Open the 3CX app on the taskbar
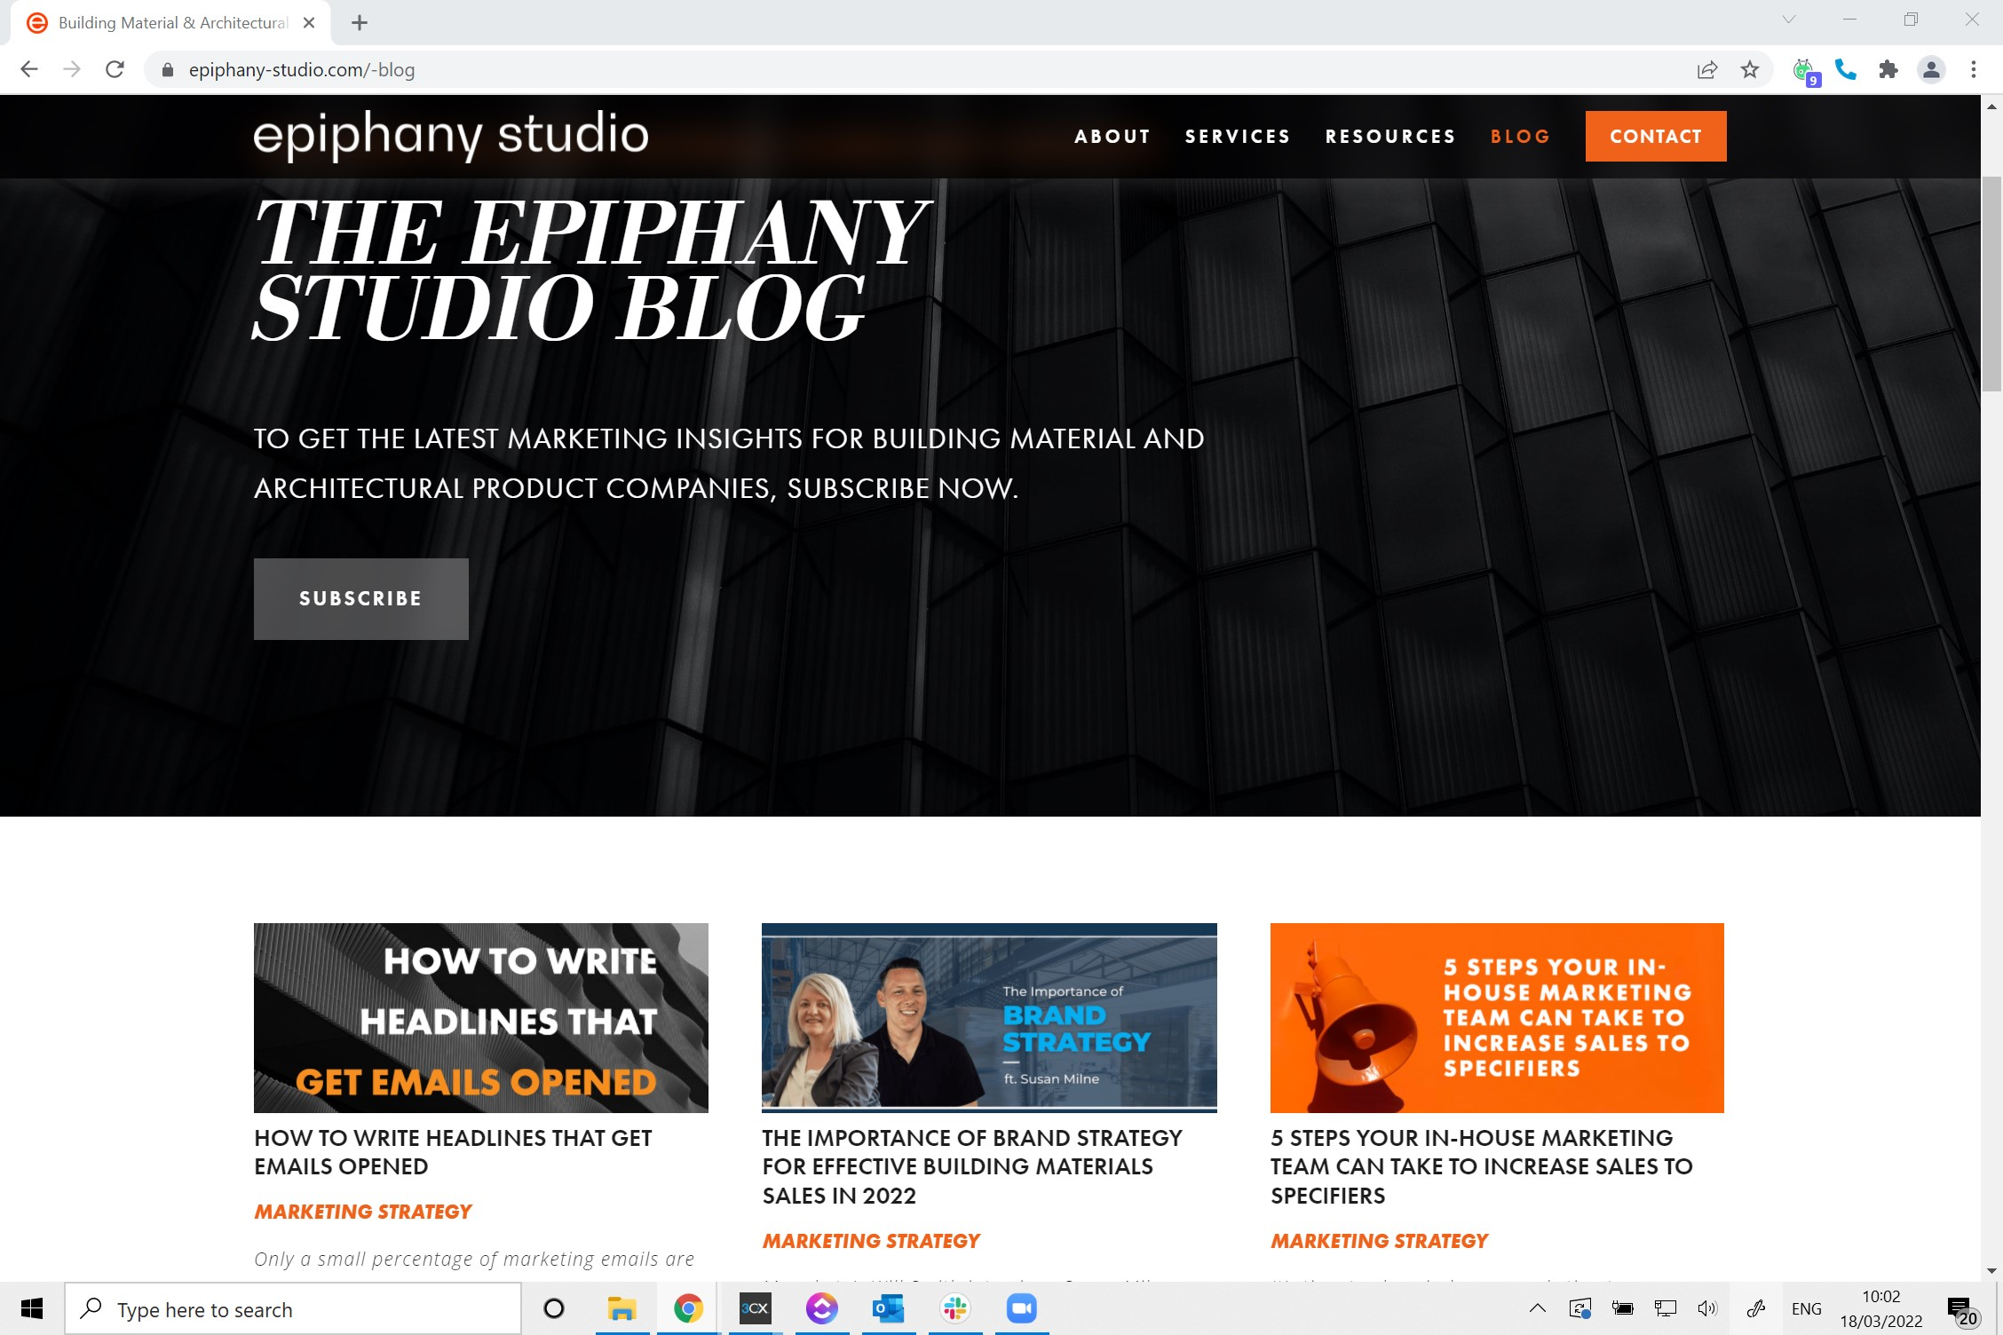Viewport: 2003px width, 1335px height. (x=755, y=1308)
